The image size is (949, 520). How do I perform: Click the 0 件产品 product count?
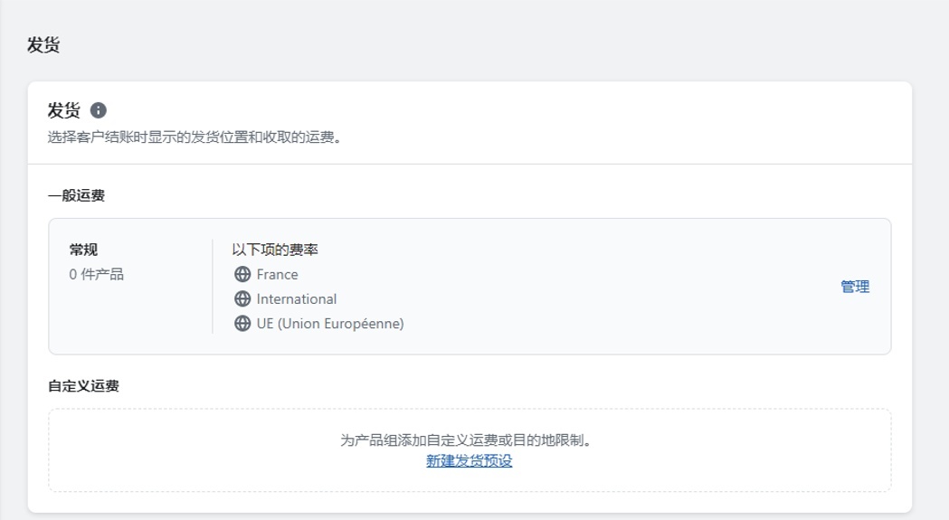click(96, 274)
